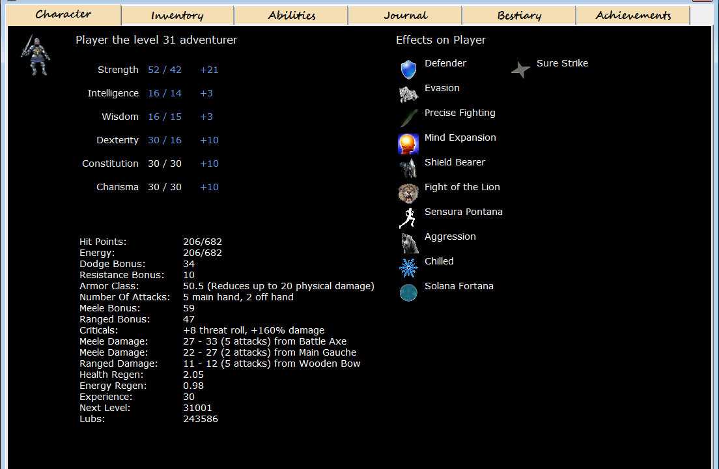Open the Inventory tab
The height and width of the screenshot is (469, 719).
(x=177, y=16)
